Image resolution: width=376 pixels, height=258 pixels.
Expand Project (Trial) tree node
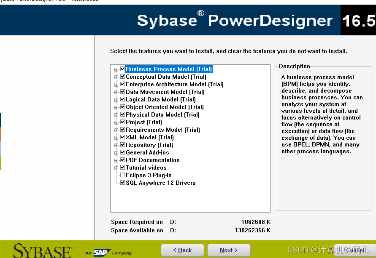(x=116, y=122)
